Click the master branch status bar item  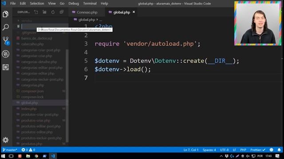point(10,150)
